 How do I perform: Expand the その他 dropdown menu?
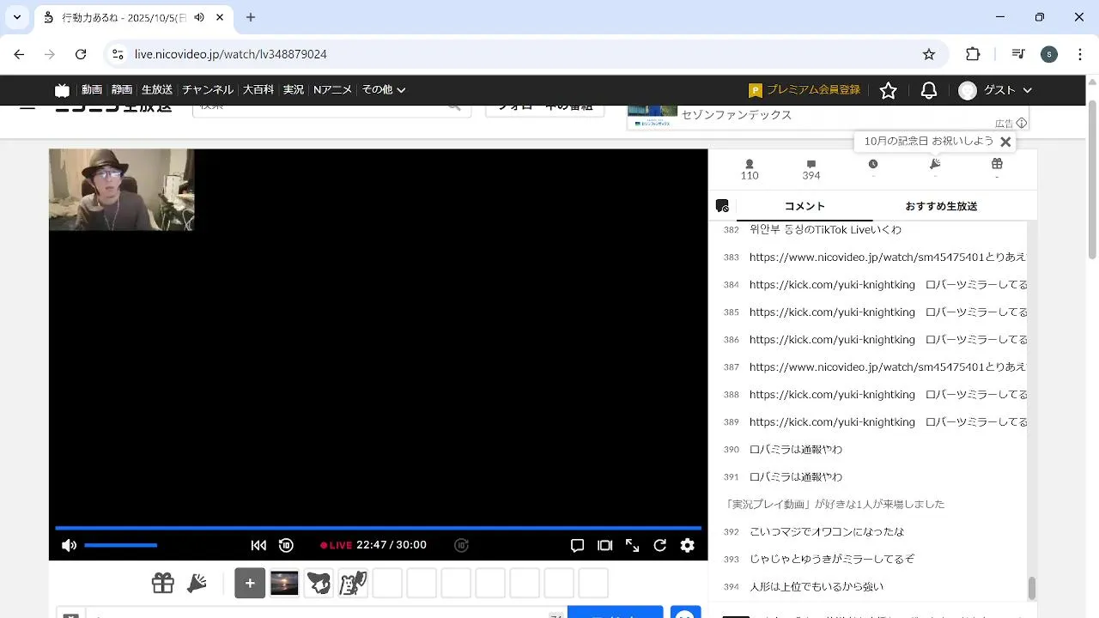383,90
